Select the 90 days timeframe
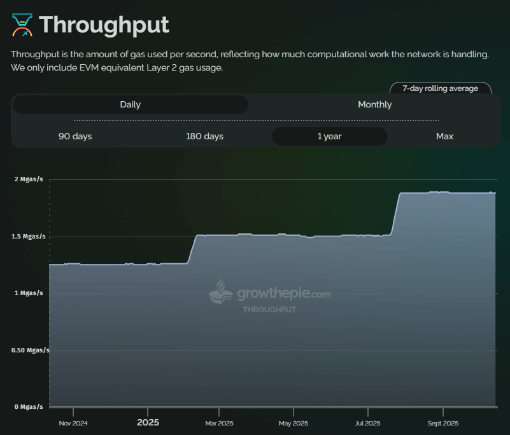The height and width of the screenshot is (435, 510). click(x=74, y=136)
